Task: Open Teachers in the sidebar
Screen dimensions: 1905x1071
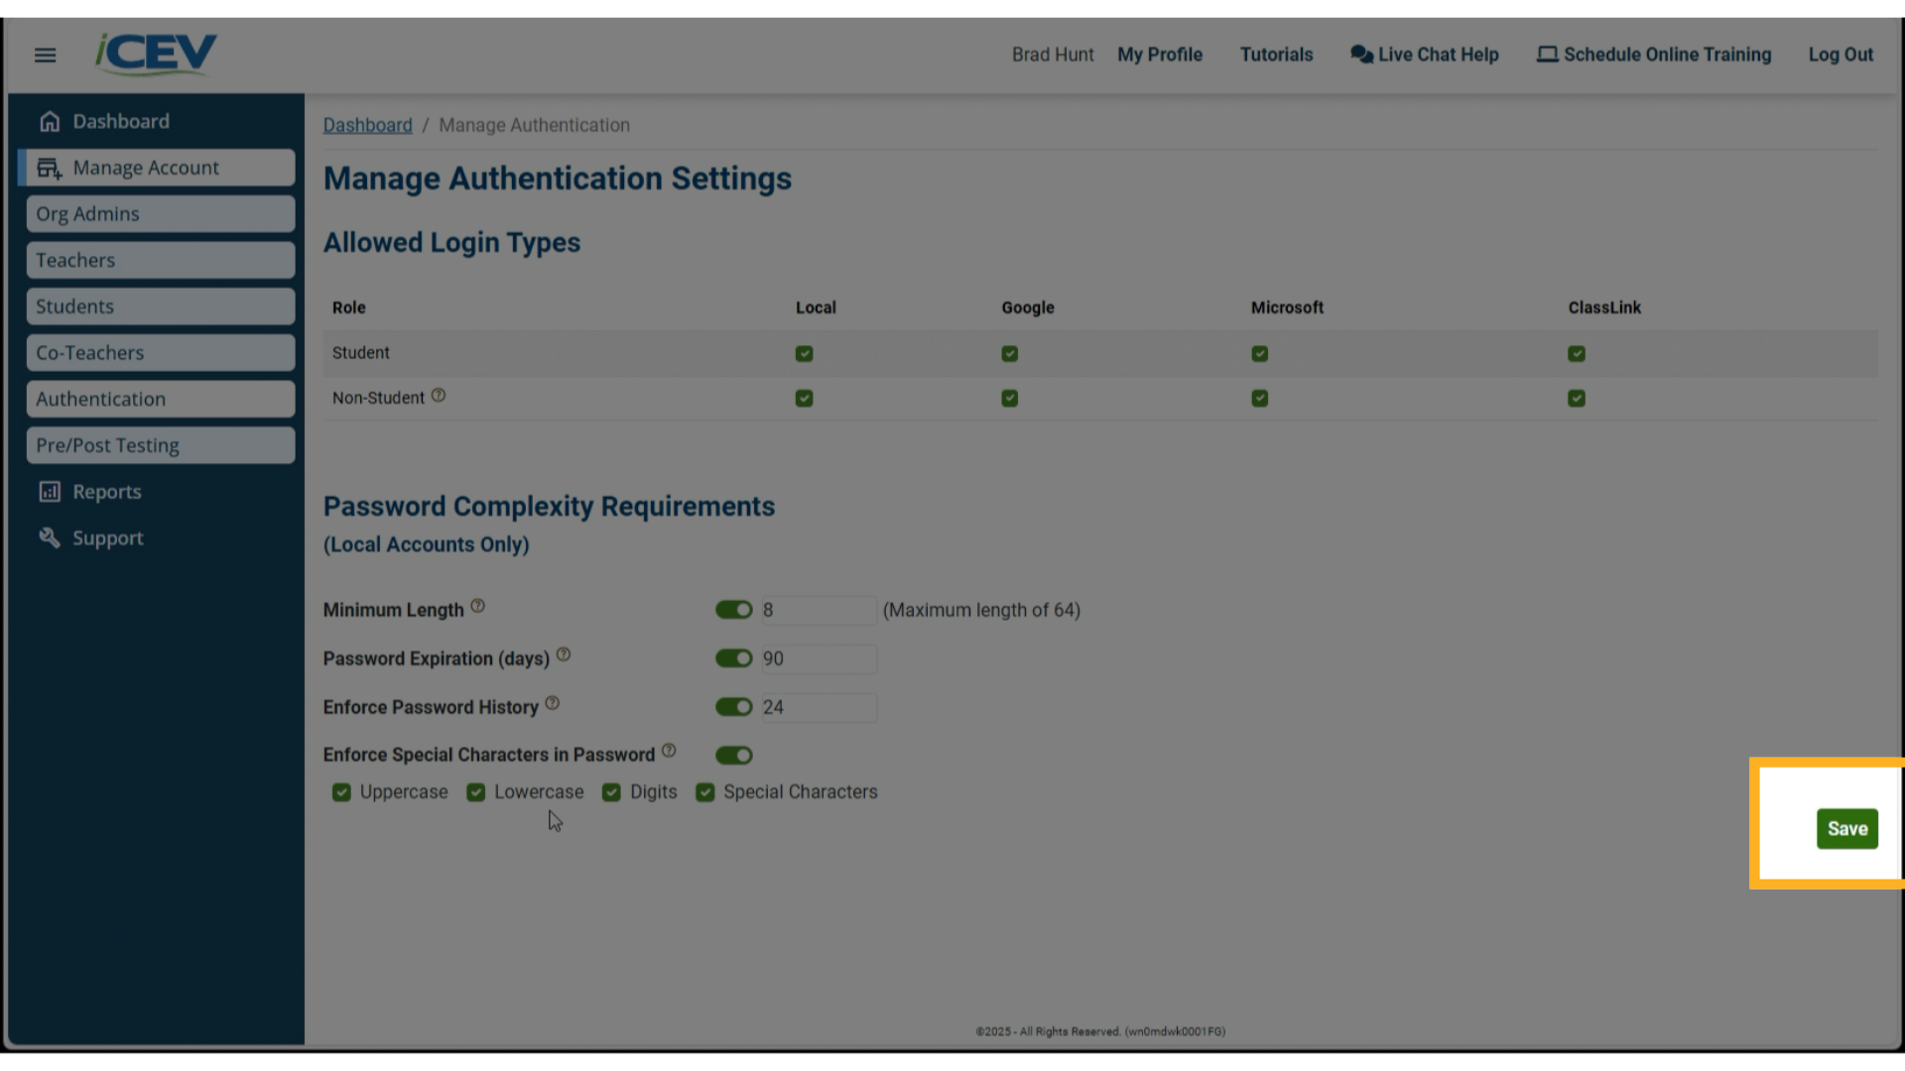Action: (x=161, y=261)
